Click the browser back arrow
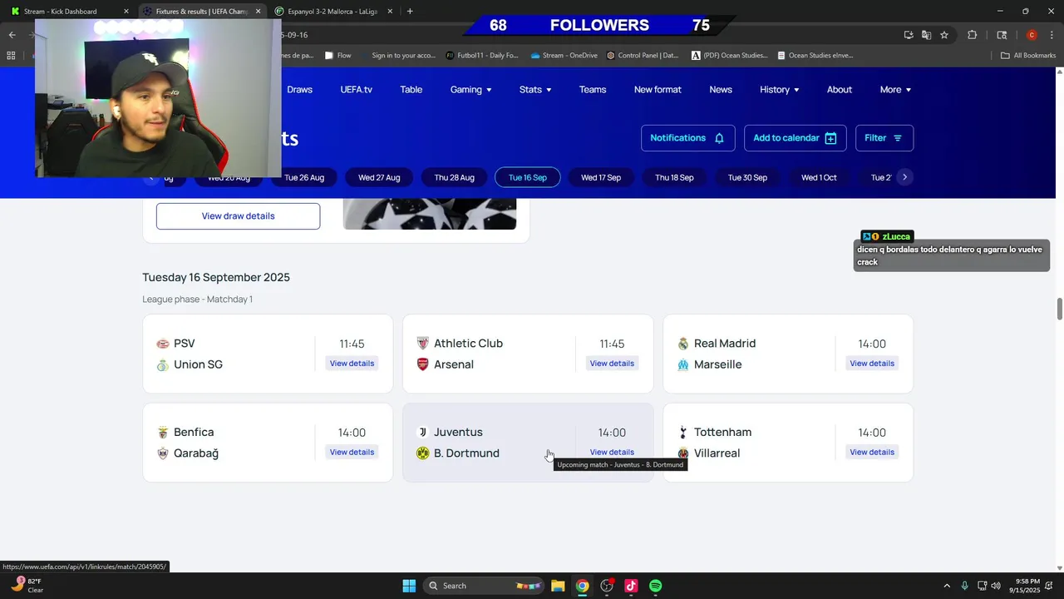The height and width of the screenshot is (599, 1064). point(12,35)
